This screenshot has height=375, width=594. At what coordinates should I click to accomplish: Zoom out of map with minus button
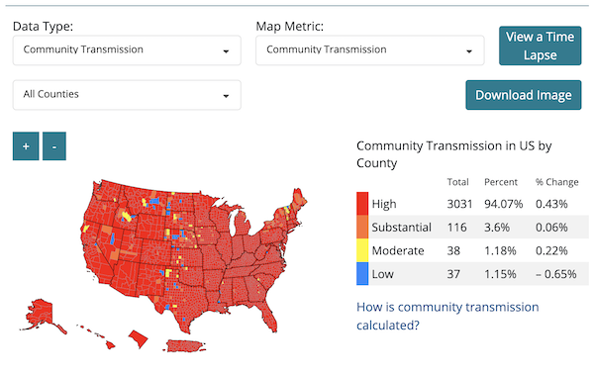(54, 146)
